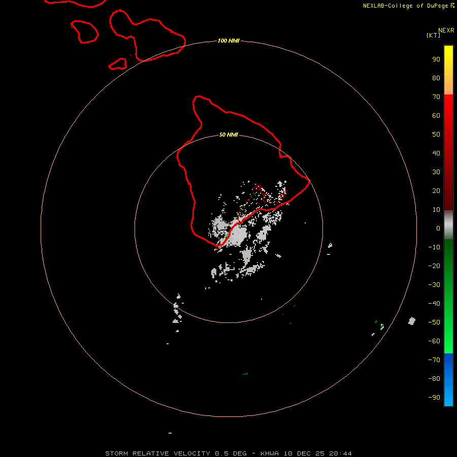Click the 20 value on the velocity scale
Image resolution: width=457 pixels, height=457 pixels.
[x=436, y=190]
